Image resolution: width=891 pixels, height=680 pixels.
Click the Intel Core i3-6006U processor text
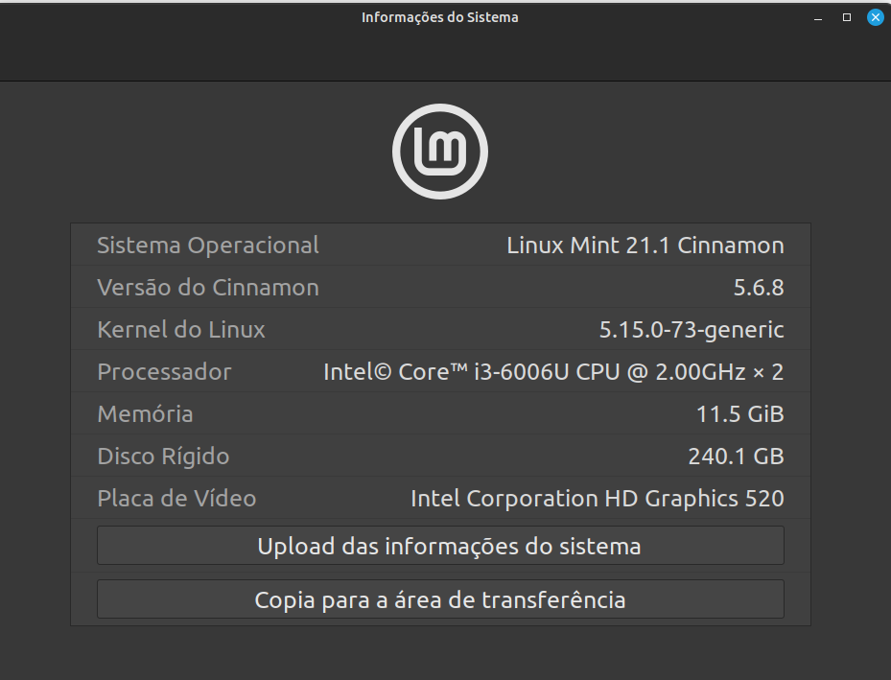pos(553,372)
